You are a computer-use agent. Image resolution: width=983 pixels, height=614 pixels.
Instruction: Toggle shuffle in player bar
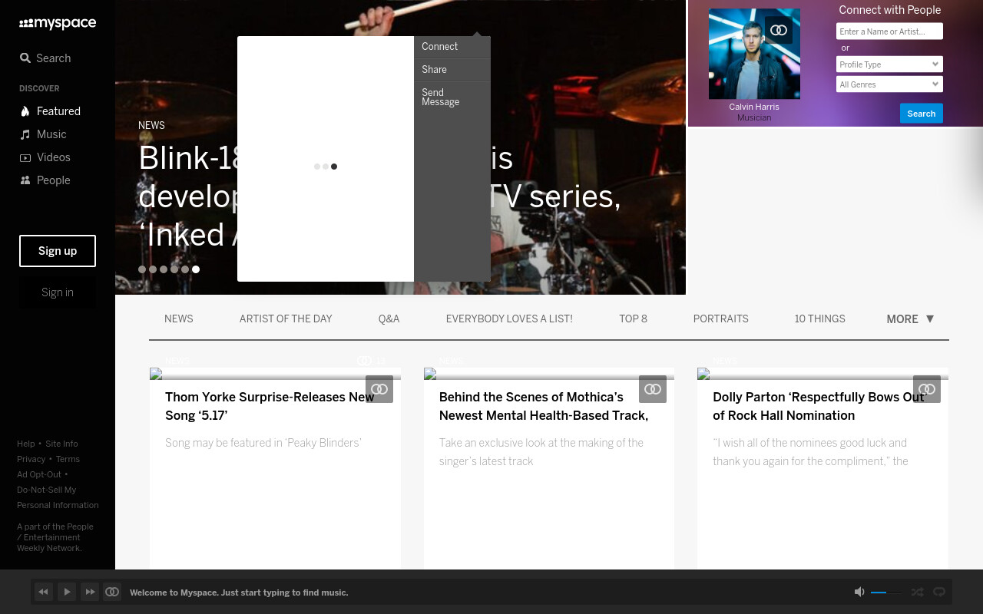pos(917,592)
